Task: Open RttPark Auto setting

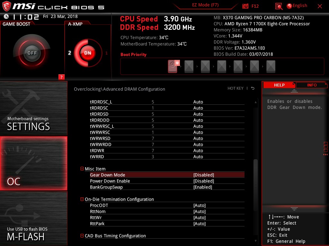Action: (199, 224)
